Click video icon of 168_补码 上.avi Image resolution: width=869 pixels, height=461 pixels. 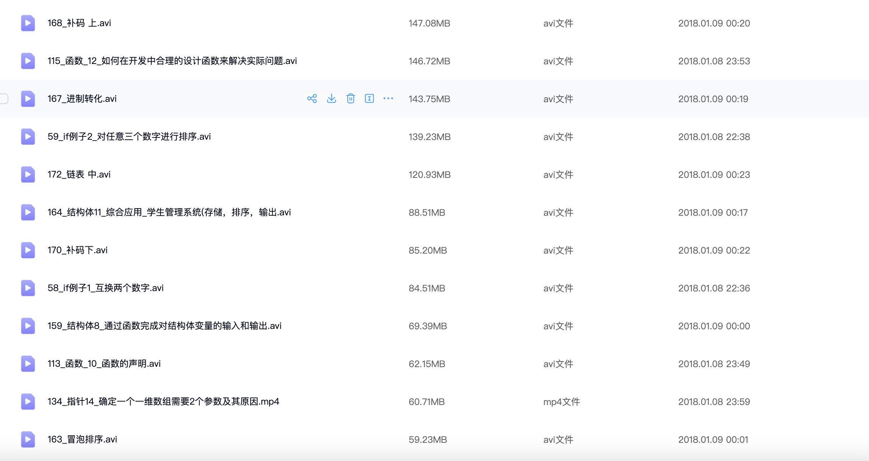tap(28, 23)
